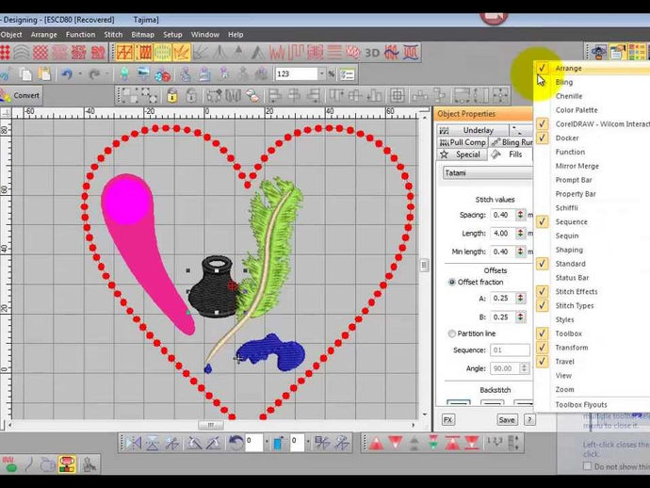Click the Rotate counterclockwise icon in bottom toolbar
Screen dimensions: 650x488
tap(236, 443)
